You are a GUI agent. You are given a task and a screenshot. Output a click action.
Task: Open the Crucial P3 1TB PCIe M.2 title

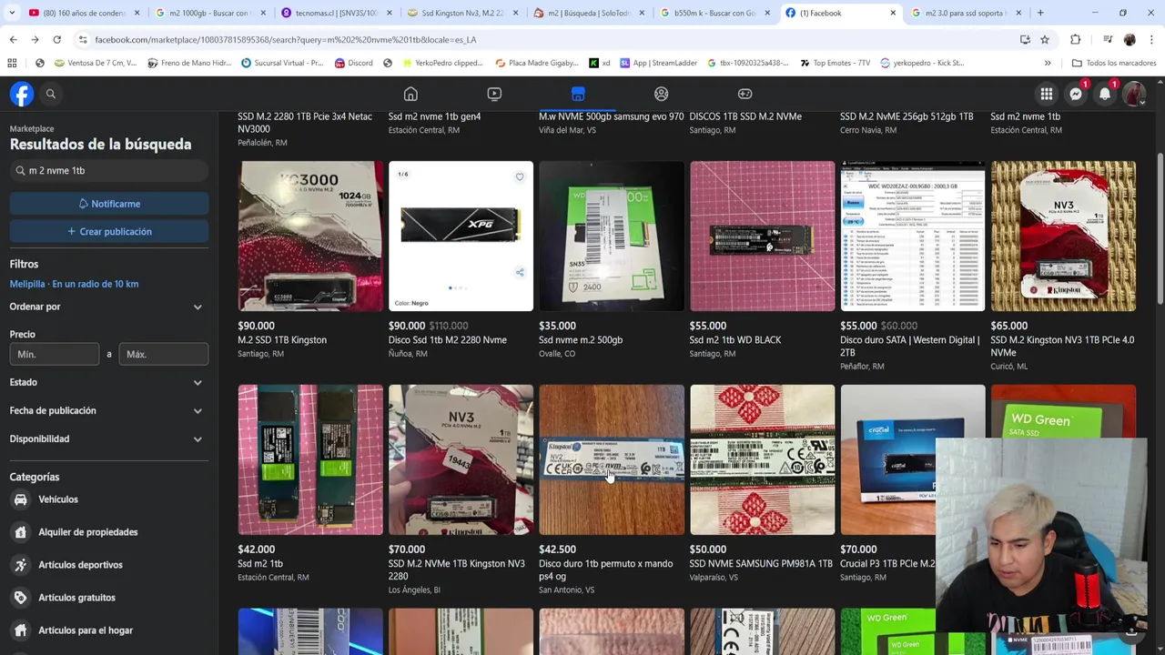(x=887, y=564)
